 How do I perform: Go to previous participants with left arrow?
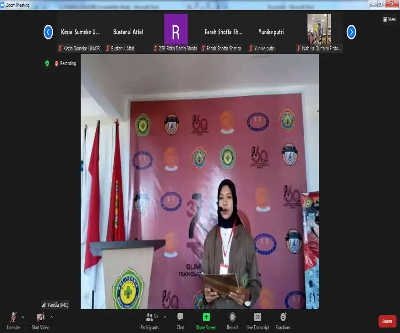point(48,32)
